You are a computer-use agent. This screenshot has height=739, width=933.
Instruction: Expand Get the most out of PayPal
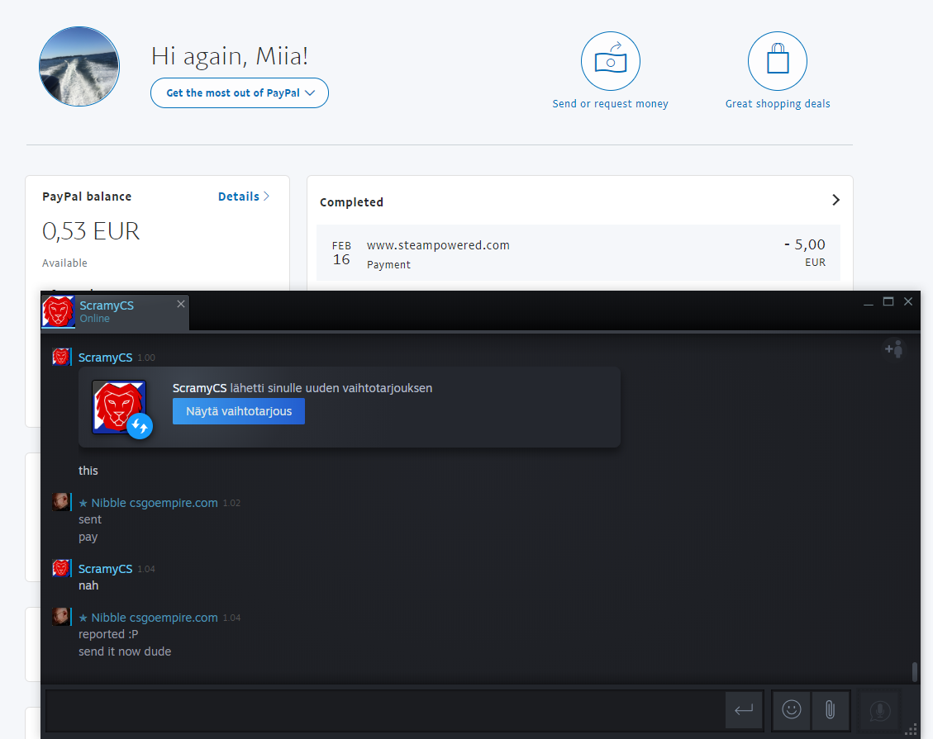239,92
